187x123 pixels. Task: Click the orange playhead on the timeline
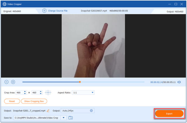pyautogui.click(x=80, y=82)
